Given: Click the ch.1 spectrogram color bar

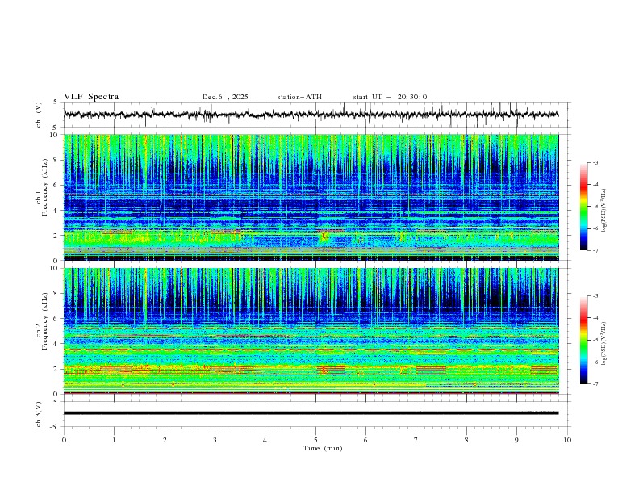Looking at the screenshot, I should point(584,207).
